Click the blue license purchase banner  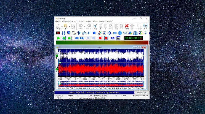pos(94,93)
